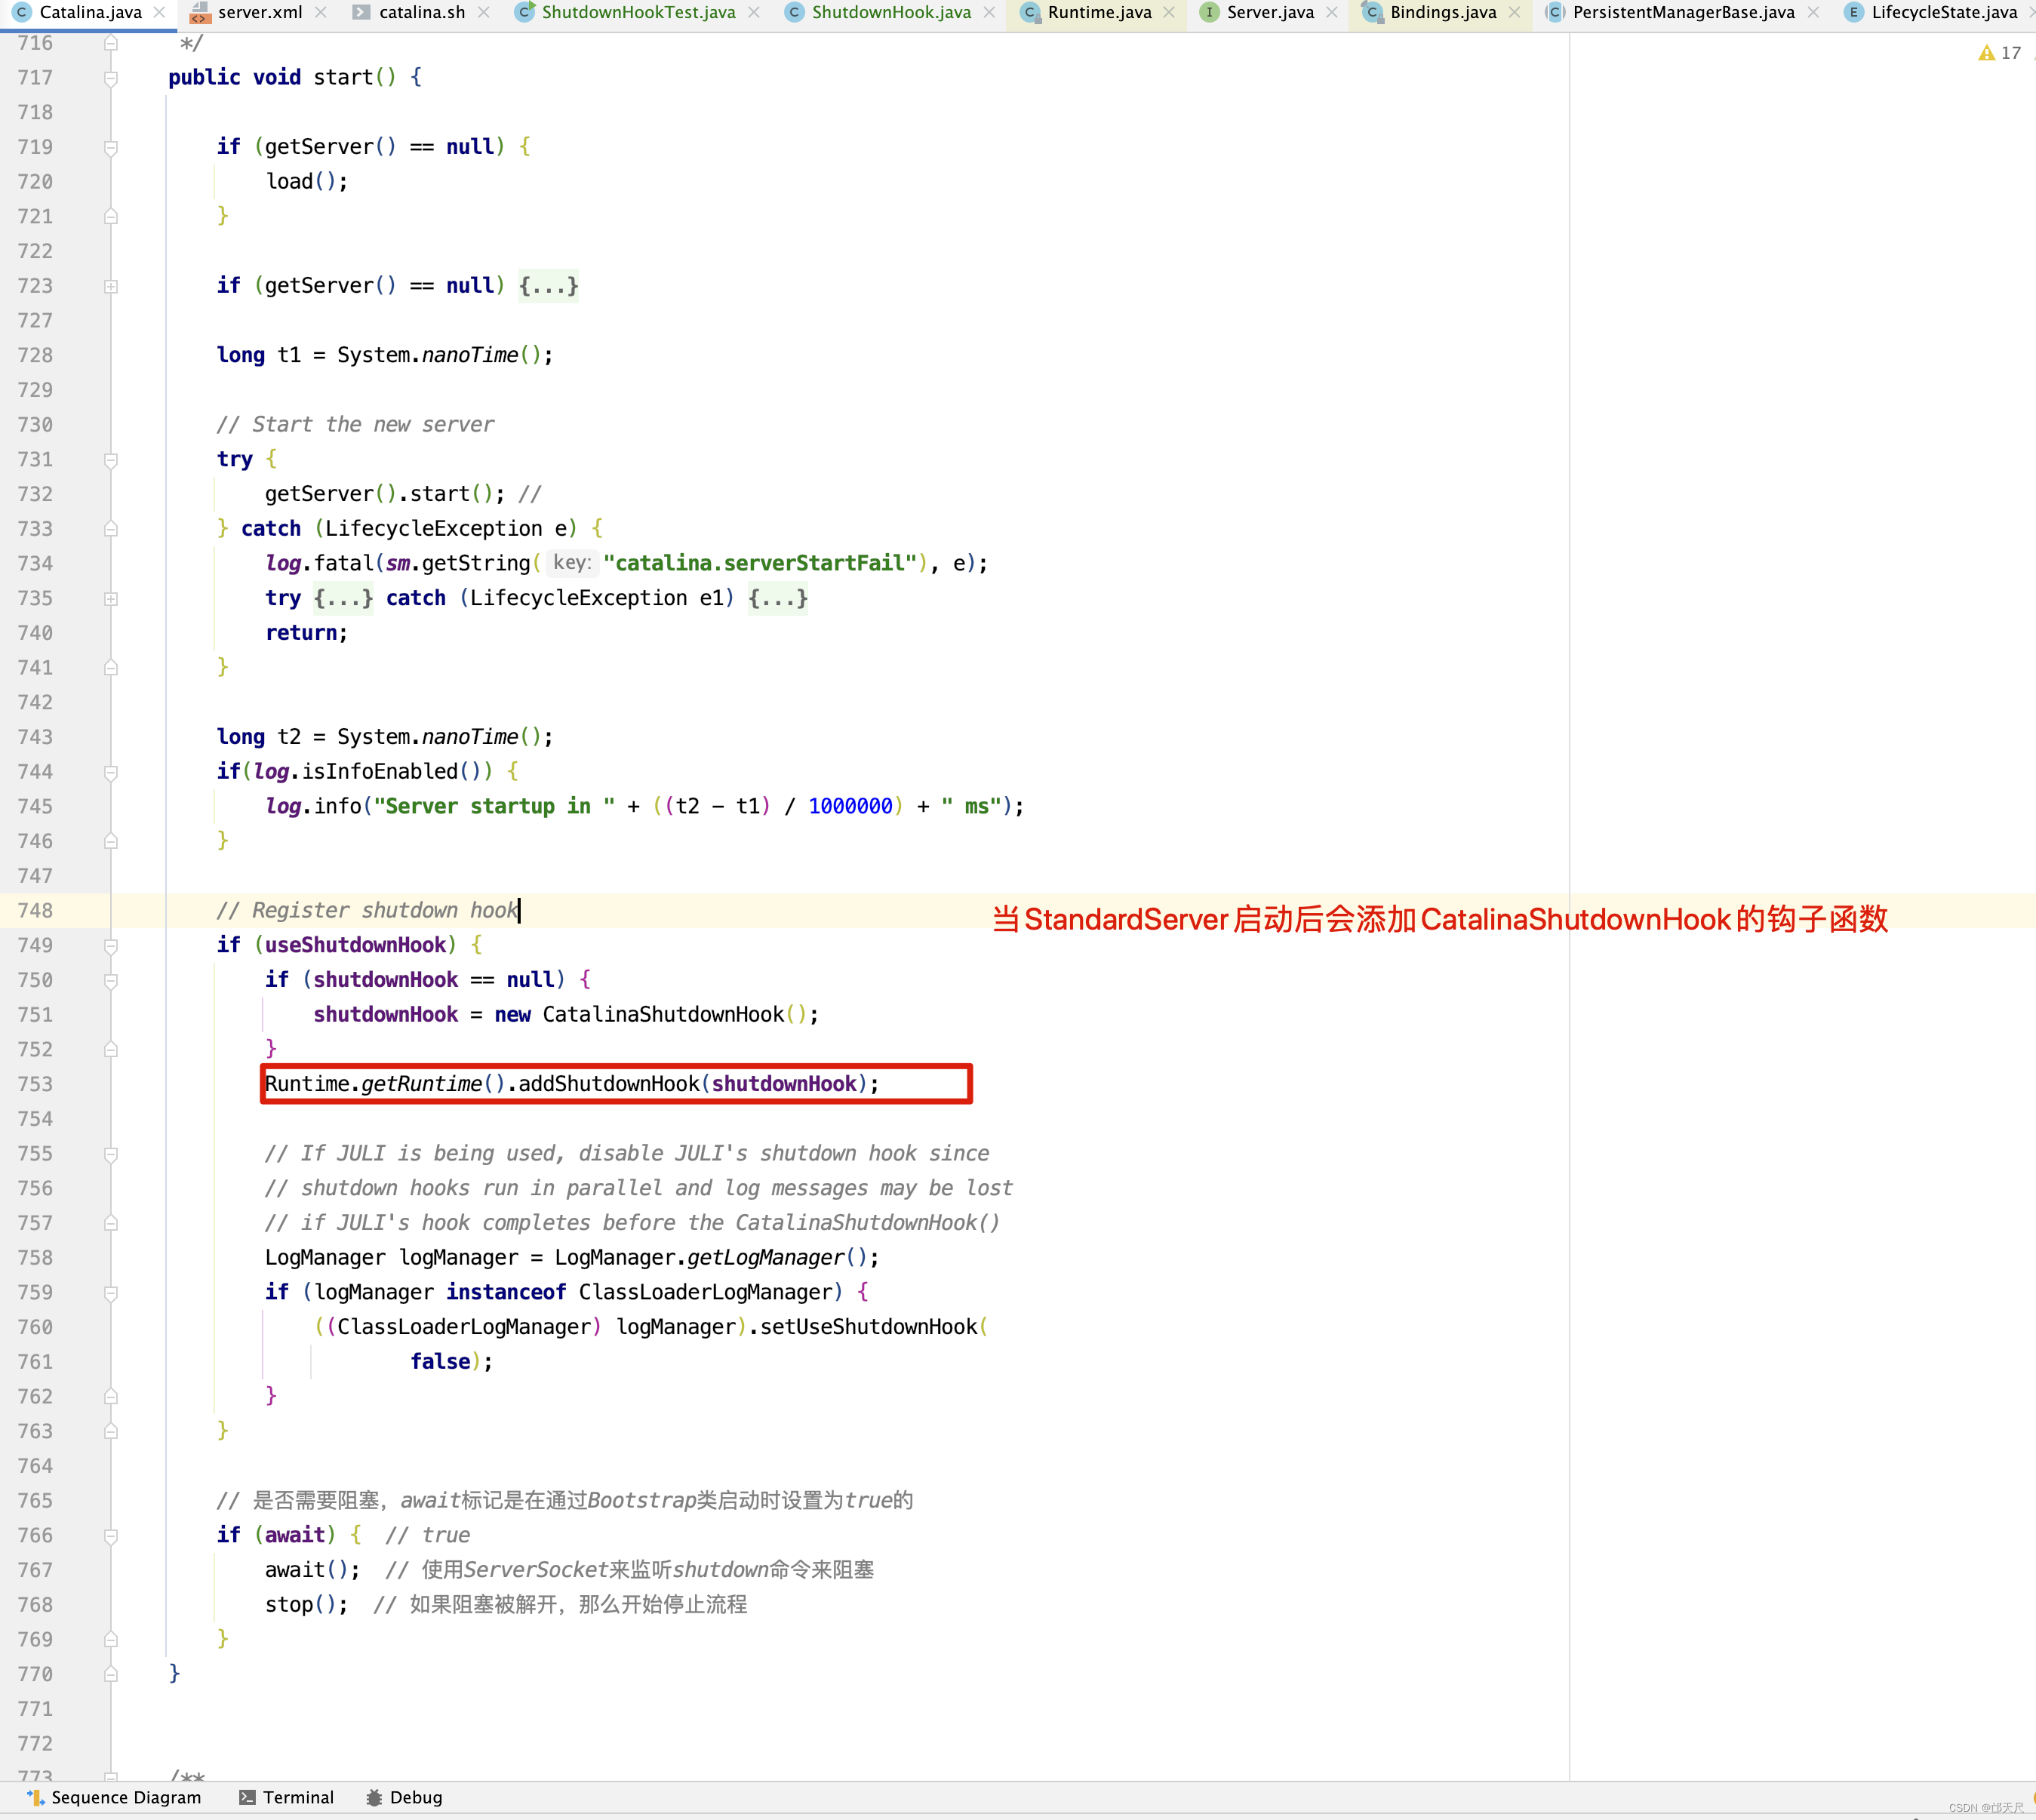Image resolution: width=2036 pixels, height=1820 pixels.
Task: Click line number 753 in the gutter
Action: tap(35, 1084)
